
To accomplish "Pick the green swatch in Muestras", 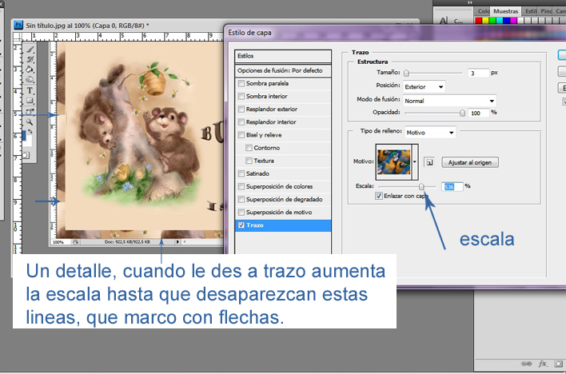I will coord(492,21).
